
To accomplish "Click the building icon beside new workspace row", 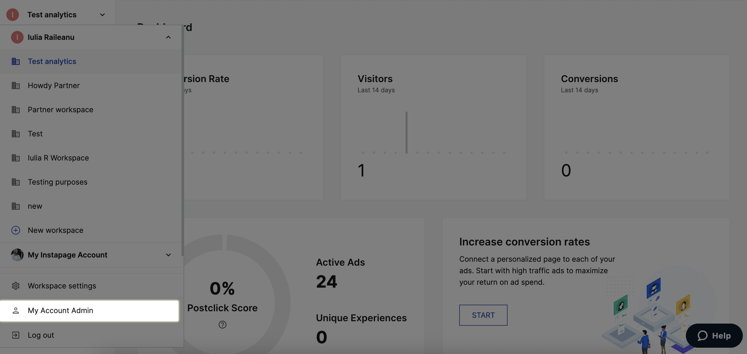I will point(16,206).
